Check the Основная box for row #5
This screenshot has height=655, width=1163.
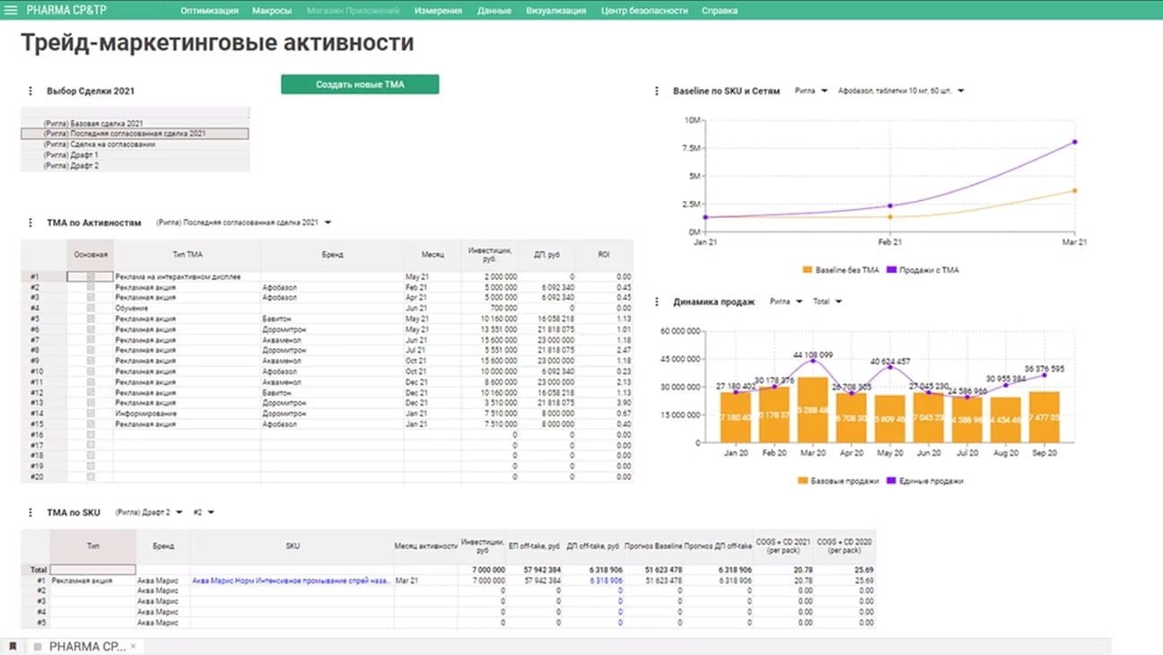90,319
